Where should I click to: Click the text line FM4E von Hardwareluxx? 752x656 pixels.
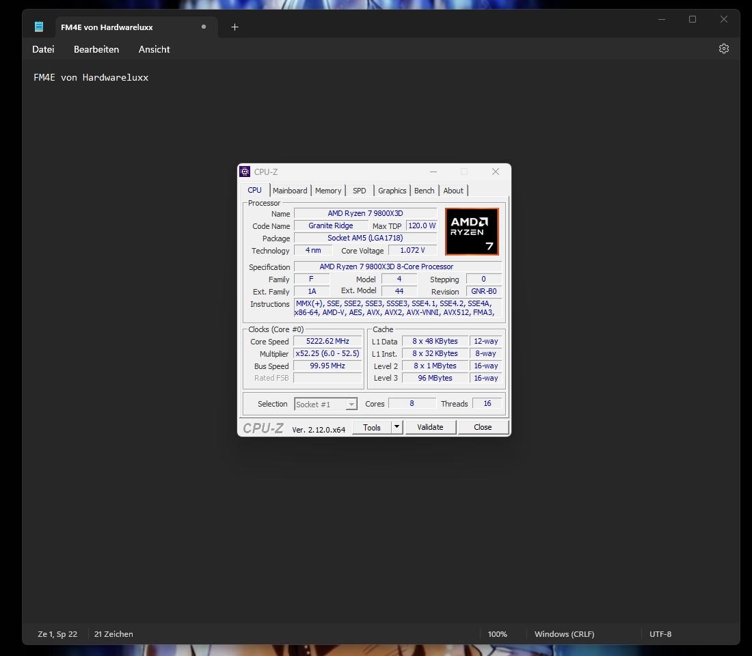tap(91, 77)
